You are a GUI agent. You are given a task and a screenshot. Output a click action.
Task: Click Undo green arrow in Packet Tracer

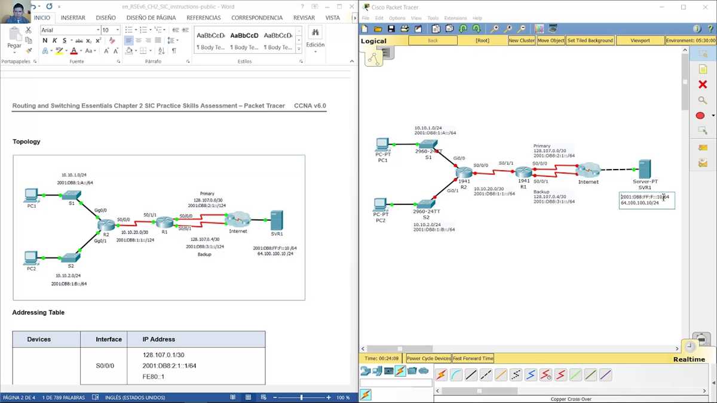[x=464, y=29]
